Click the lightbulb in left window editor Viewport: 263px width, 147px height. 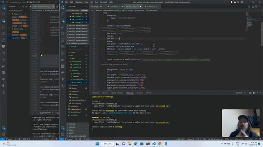click(41, 56)
